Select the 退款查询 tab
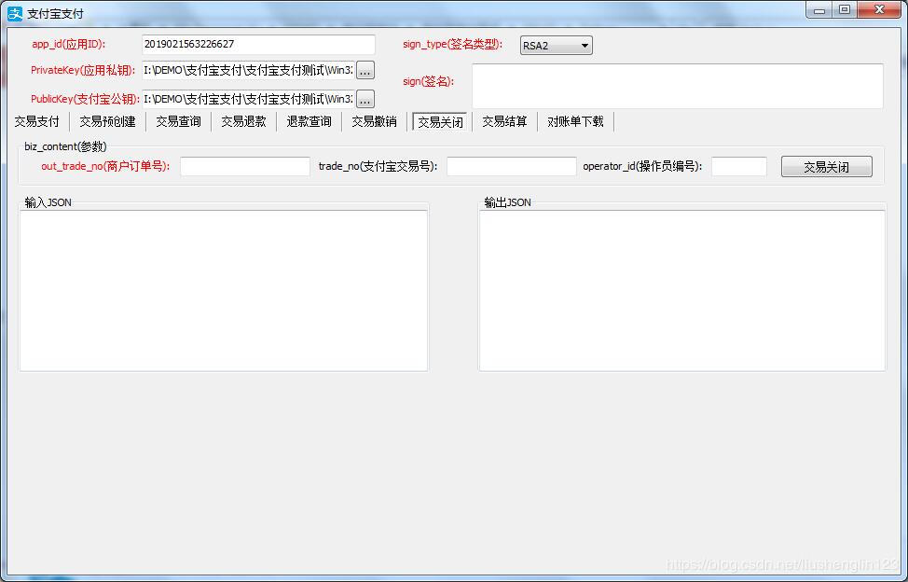Screen dimensions: 908x582 [x=309, y=121]
